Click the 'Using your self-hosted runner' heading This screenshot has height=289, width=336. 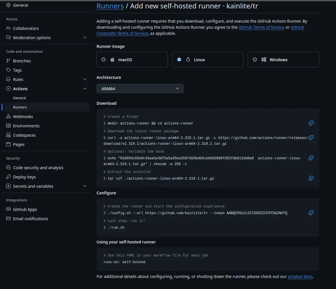click(126, 242)
